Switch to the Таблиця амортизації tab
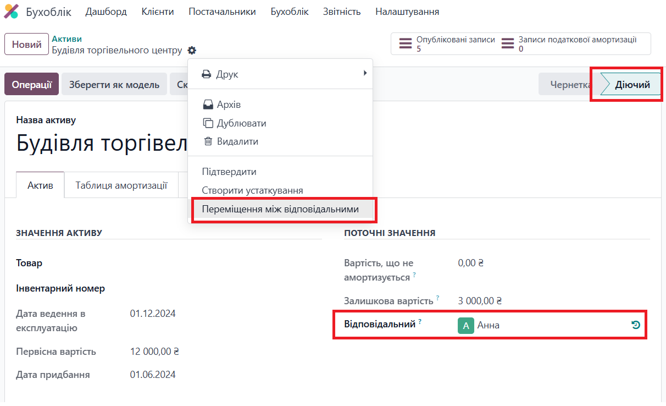The image size is (666, 406). [x=121, y=185]
